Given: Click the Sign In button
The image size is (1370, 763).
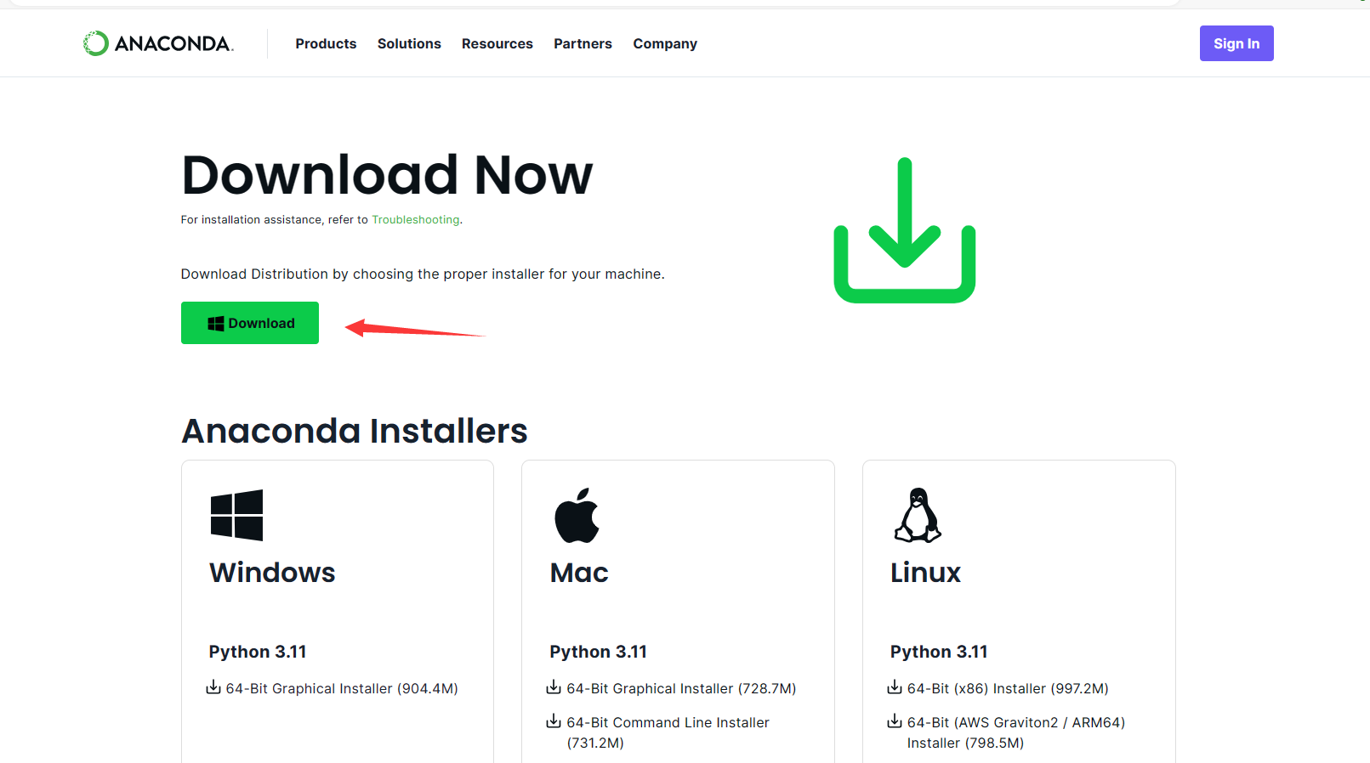Looking at the screenshot, I should click(x=1236, y=43).
